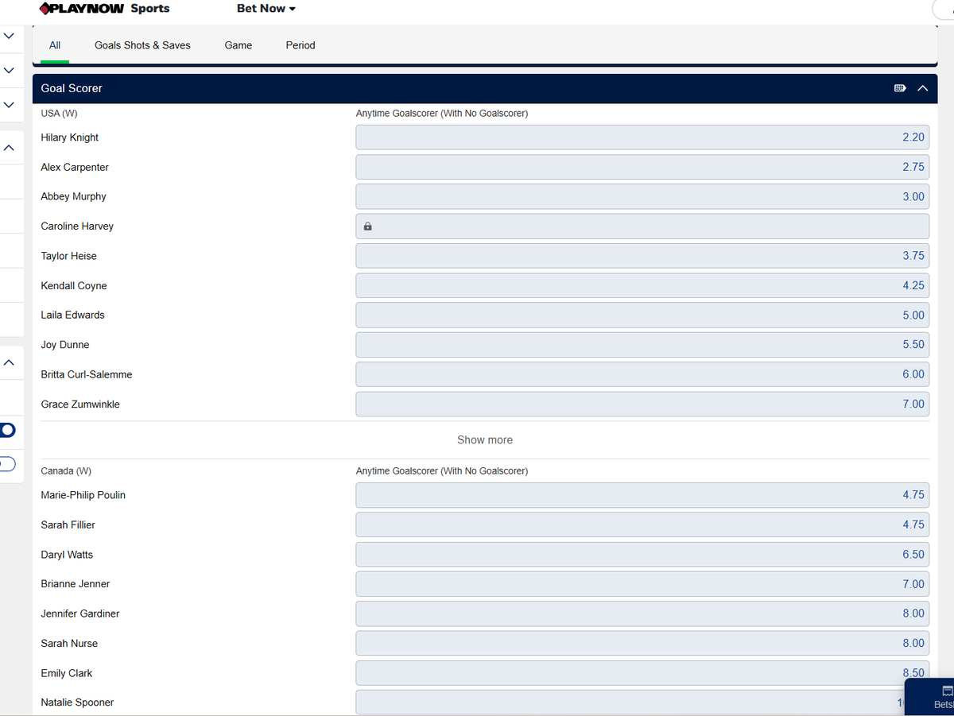
Task: Select Sarah Nurse odds 8.00
Action: click(x=642, y=643)
